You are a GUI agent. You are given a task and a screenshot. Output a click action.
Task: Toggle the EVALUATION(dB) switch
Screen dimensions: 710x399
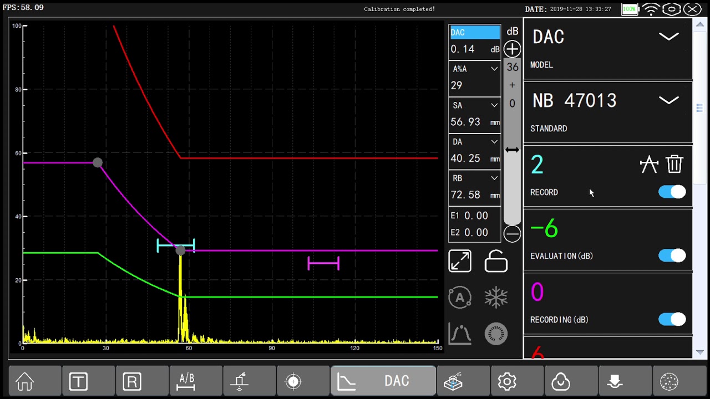672,255
